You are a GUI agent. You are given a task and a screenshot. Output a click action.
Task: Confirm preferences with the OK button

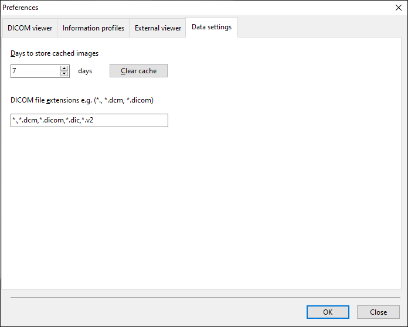(x=328, y=312)
